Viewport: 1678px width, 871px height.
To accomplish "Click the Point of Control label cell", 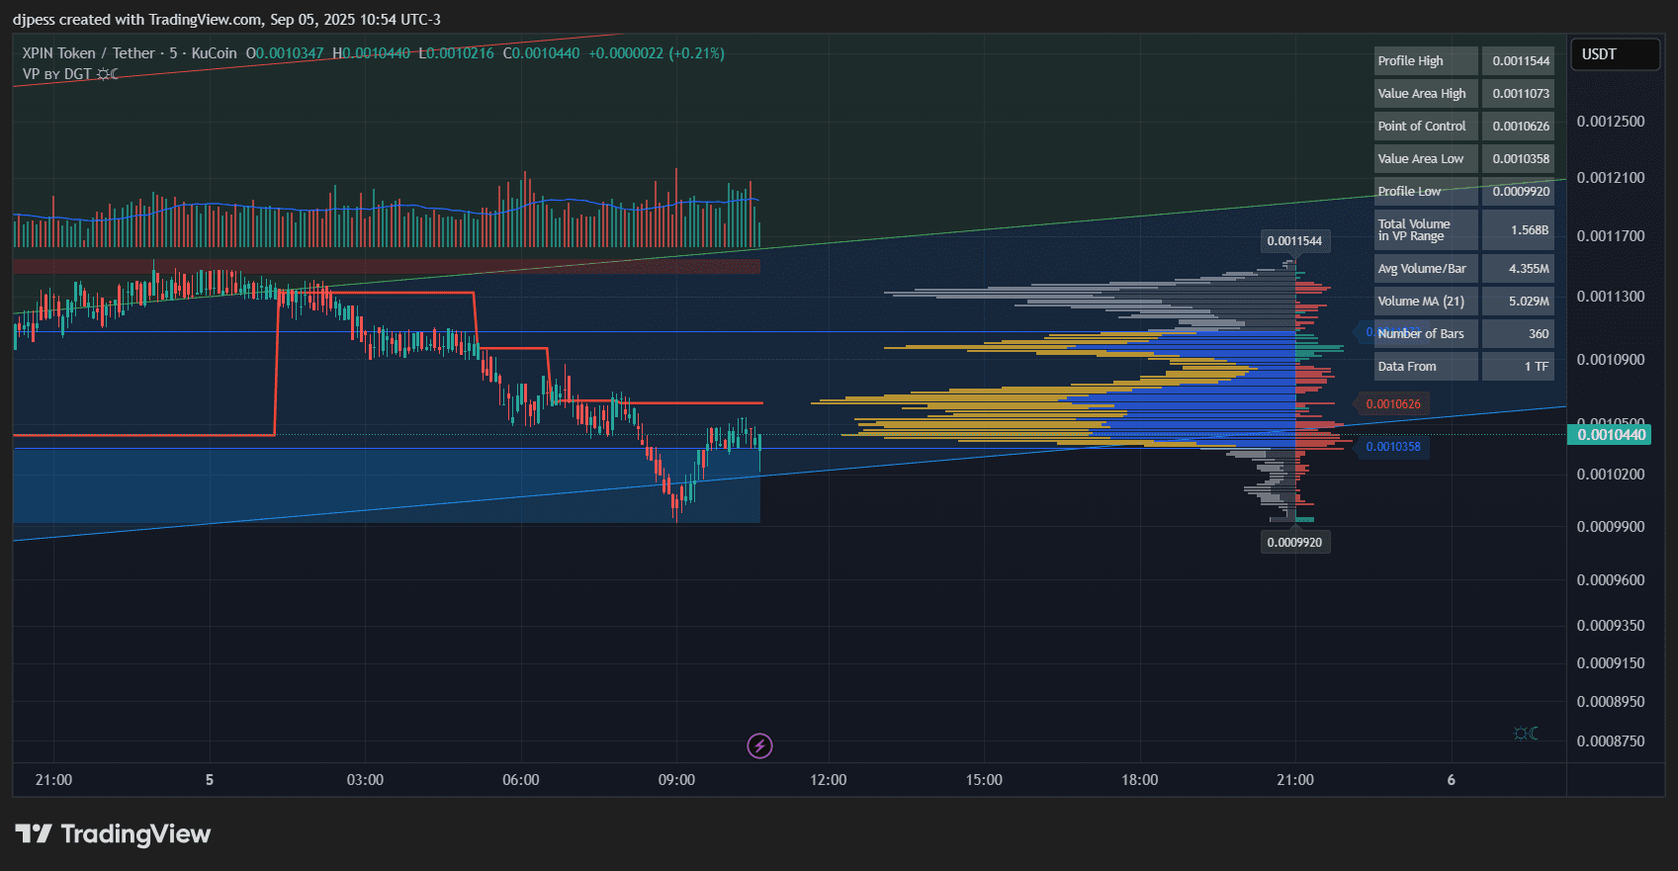I will tap(1426, 126).
